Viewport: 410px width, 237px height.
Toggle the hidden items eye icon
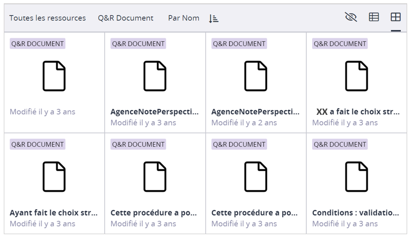pos(351,17)
